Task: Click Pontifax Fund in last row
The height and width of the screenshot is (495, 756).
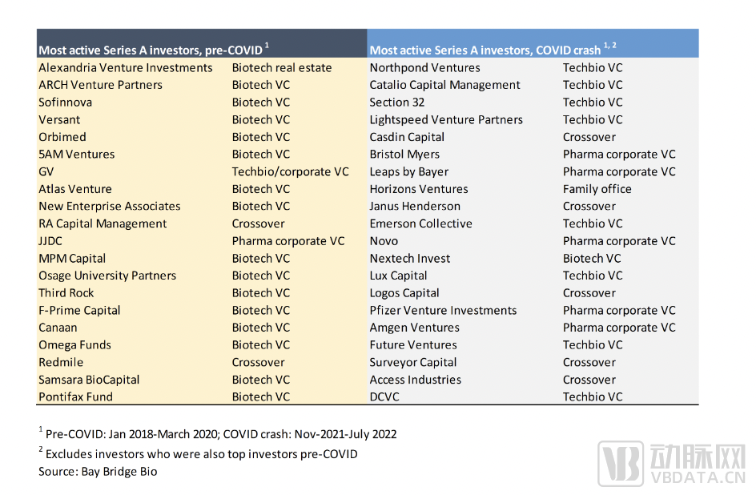Action: (75, 396)
